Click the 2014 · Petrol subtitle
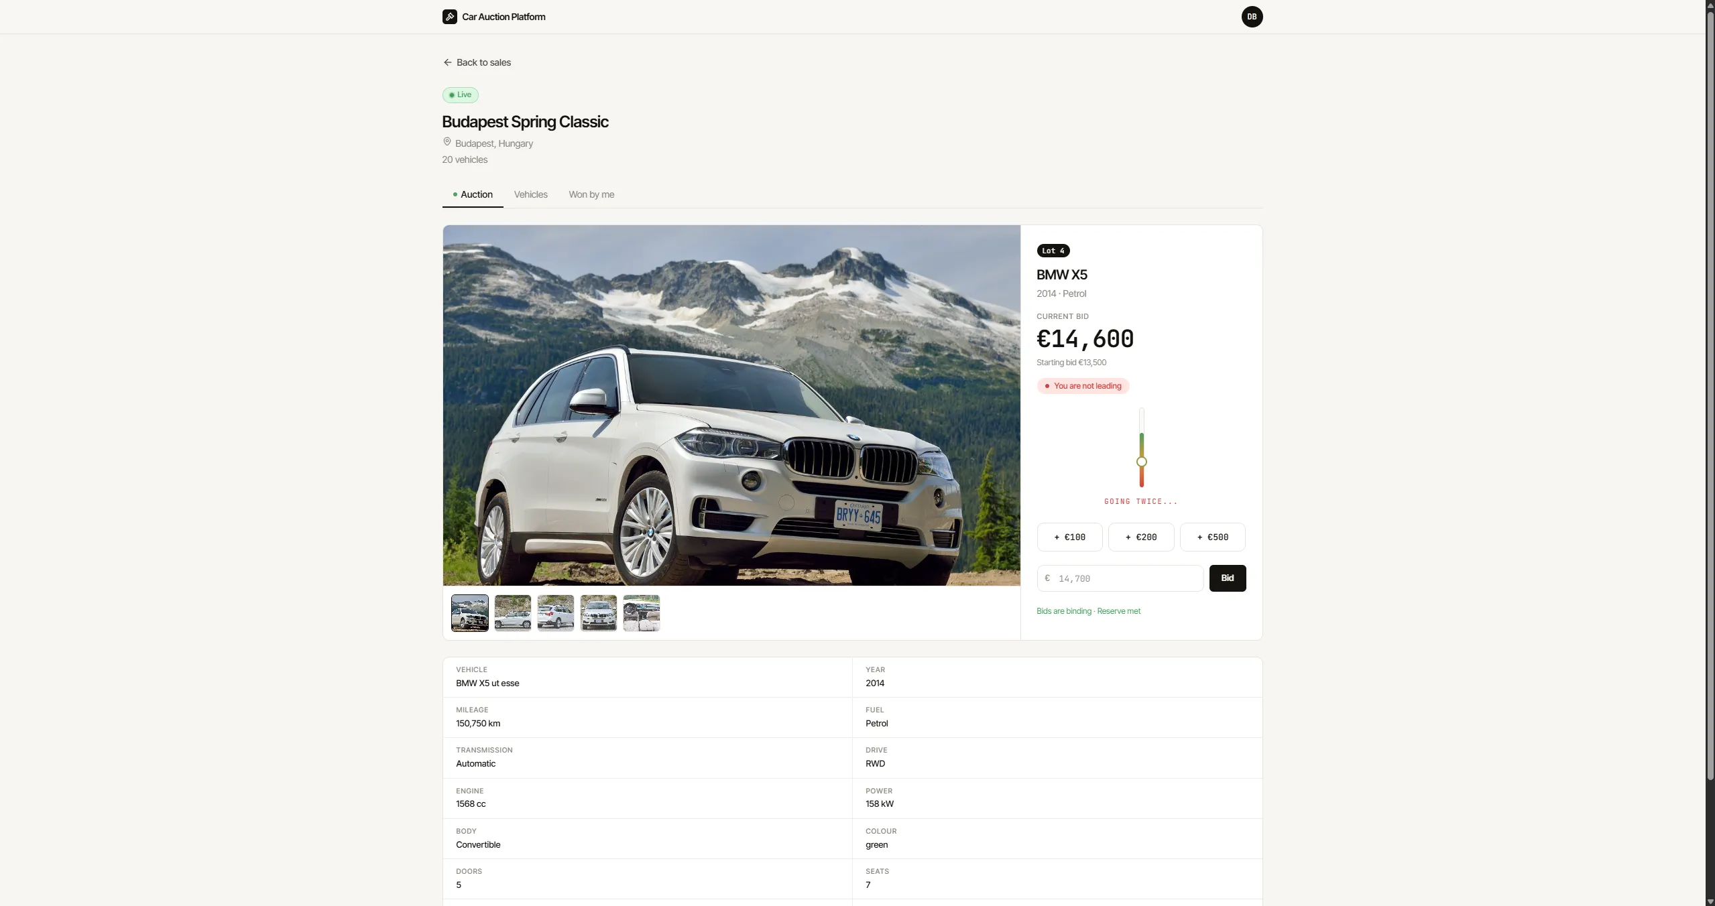The height and width of the screenshot is (906, 1715). point(1061,294)
